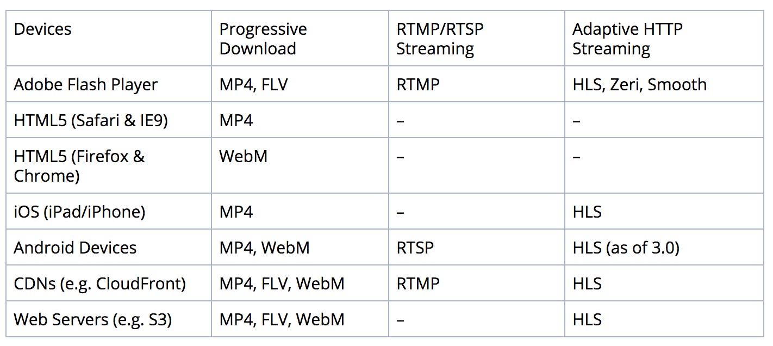Click the Android Devices row label
Image resolution: width=773 pixels, height=346 pixels.
tap(109, 248)
